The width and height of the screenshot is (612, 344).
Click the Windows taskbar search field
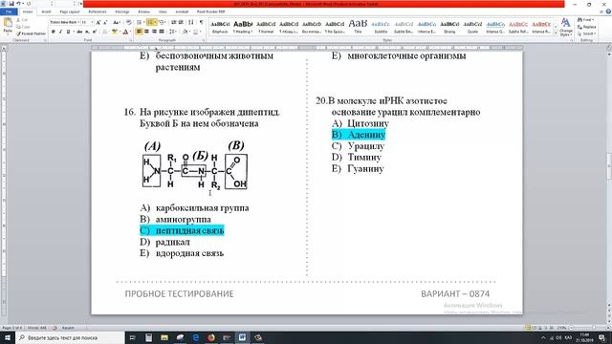71,337
